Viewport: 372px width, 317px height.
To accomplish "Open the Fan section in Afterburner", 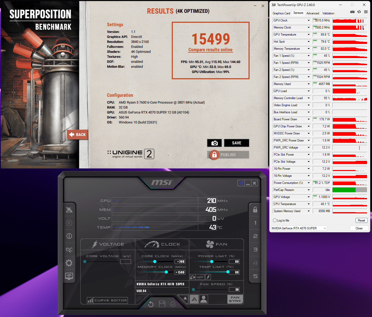I will point(216,244).
